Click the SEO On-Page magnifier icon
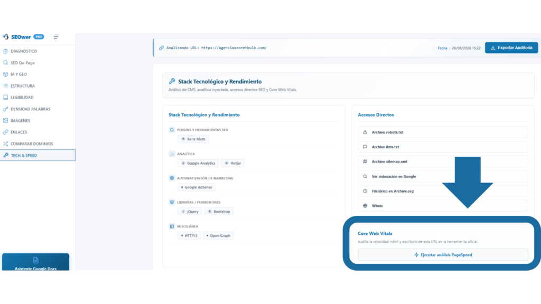Screen dimensions: 541x304 5,63
